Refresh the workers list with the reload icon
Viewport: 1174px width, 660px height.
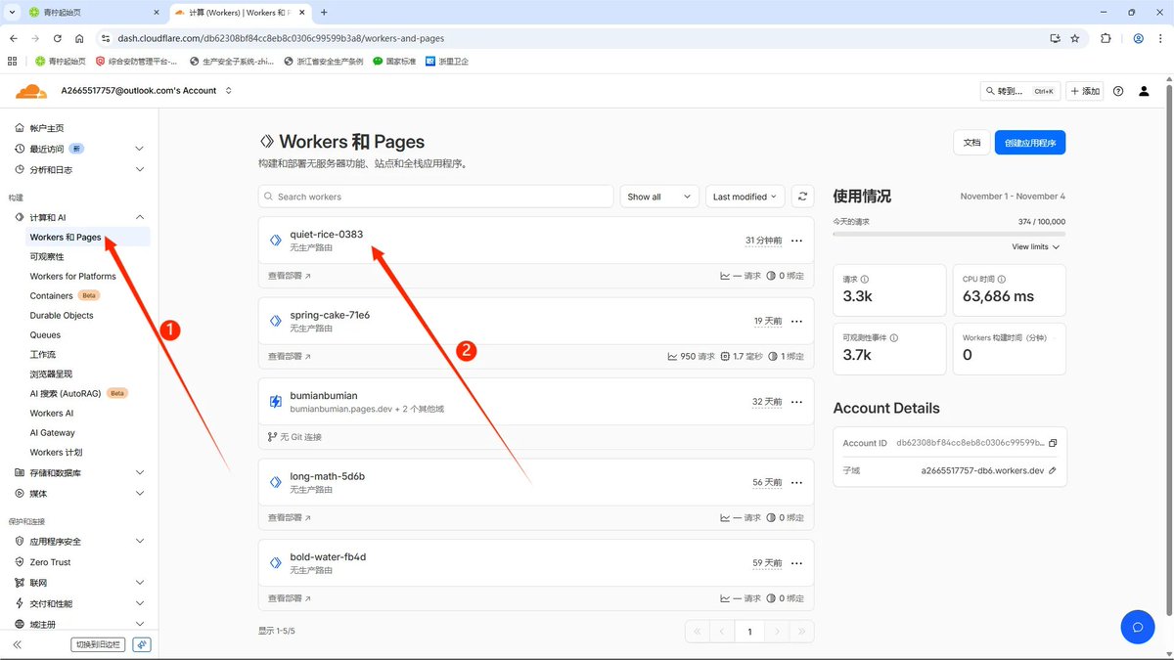(802, 197)
